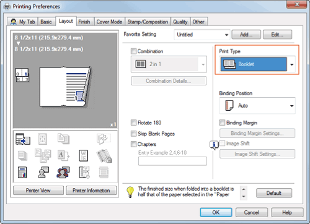Screen dimensions: 310x224
Task: Switch to the My Tab tab
Action: pos(22,22)
